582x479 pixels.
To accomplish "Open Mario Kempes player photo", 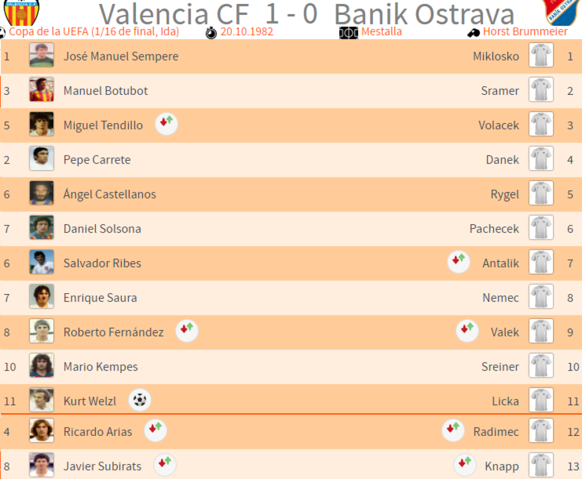I will [x=41, y=366].
